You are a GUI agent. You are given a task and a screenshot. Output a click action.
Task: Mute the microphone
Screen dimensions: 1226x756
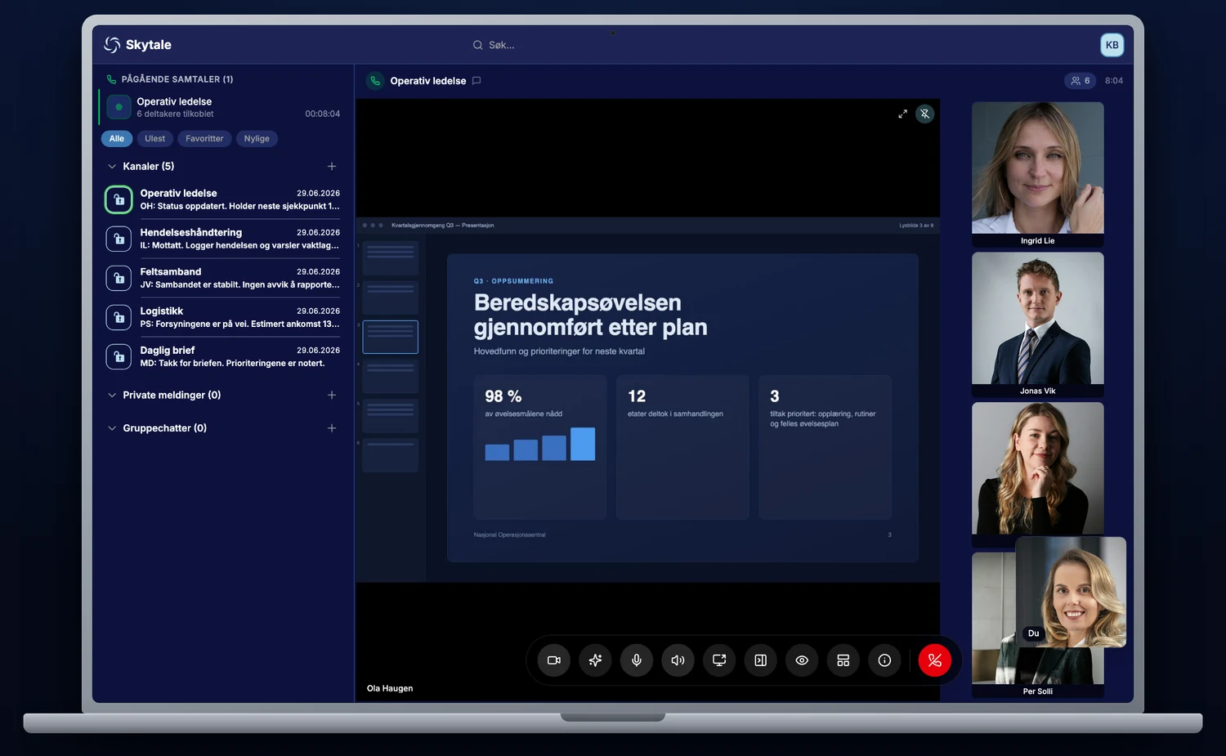(637, 660)
